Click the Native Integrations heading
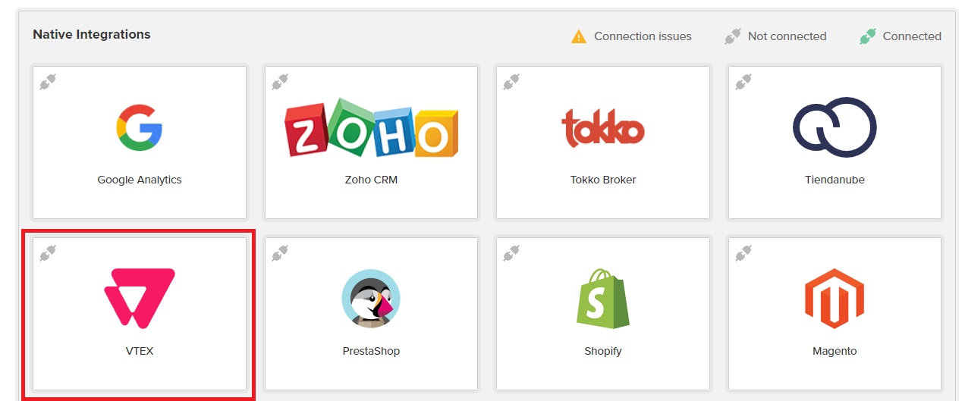The width and height of the screenshot is (965, 401). [x=92, y=34]
